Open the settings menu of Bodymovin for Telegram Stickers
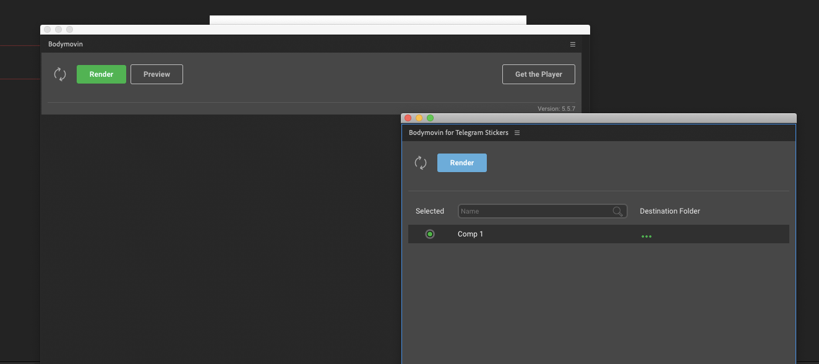 tap(517, 132)
